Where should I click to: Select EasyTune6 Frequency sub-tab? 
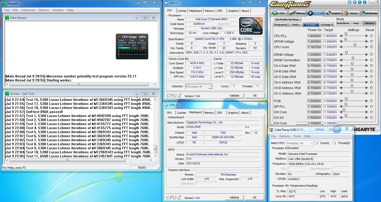(x=281, y=25)
